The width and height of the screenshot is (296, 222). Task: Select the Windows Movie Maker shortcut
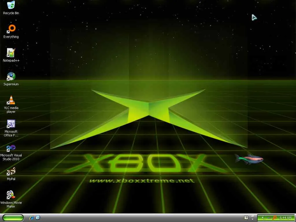coord(11,199)
